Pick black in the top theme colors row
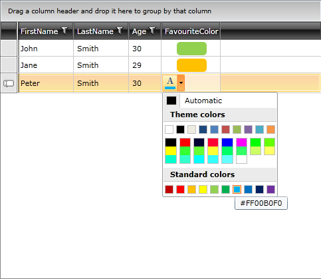Screen dimensions: 321x279 180,129
